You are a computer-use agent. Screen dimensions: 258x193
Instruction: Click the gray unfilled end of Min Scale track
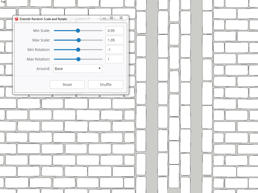(x=93, y=31)
